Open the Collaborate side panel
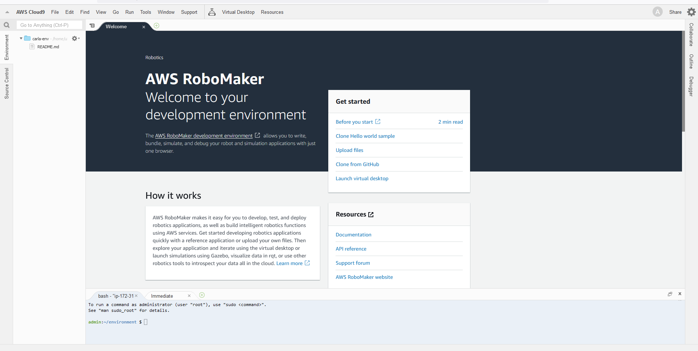This screenshot has width=698, height=351. coord(691,34)
